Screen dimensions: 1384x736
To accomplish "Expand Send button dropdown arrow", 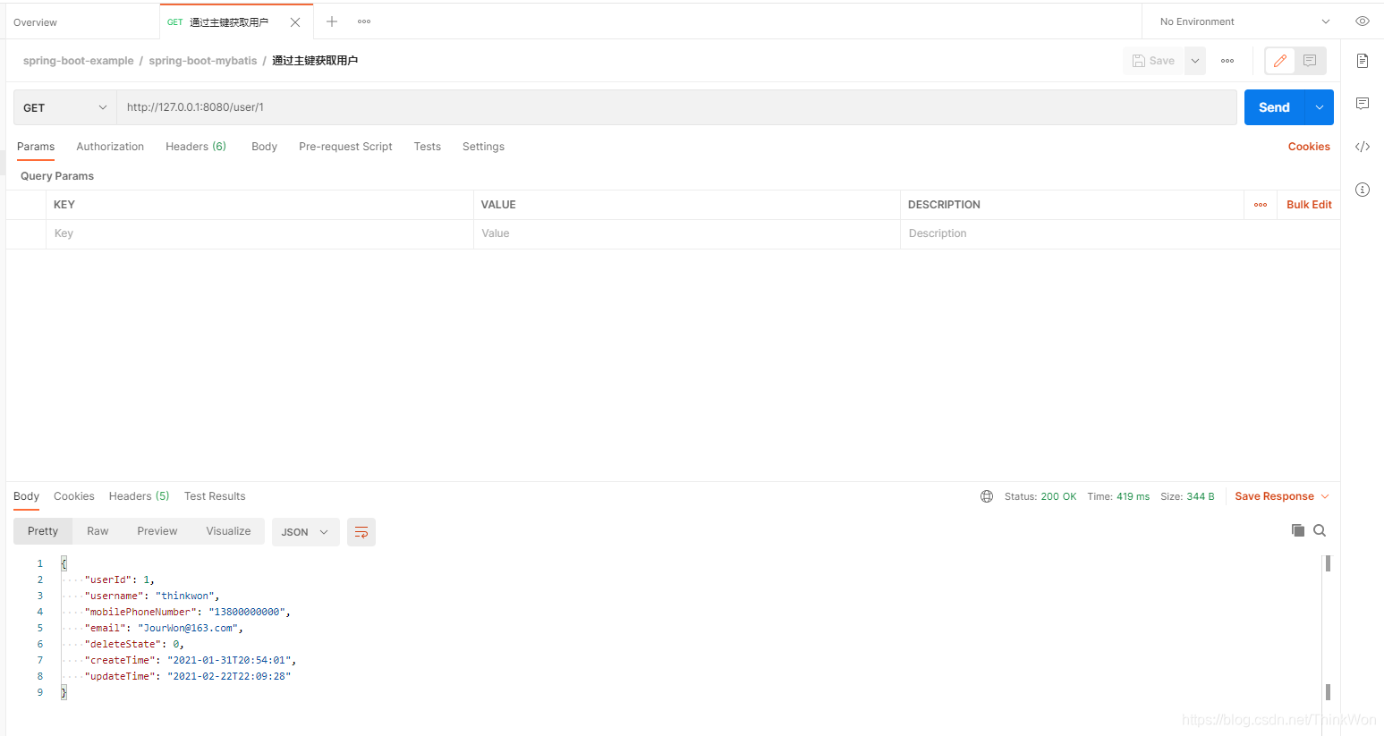I will [x=1320, y=107].
